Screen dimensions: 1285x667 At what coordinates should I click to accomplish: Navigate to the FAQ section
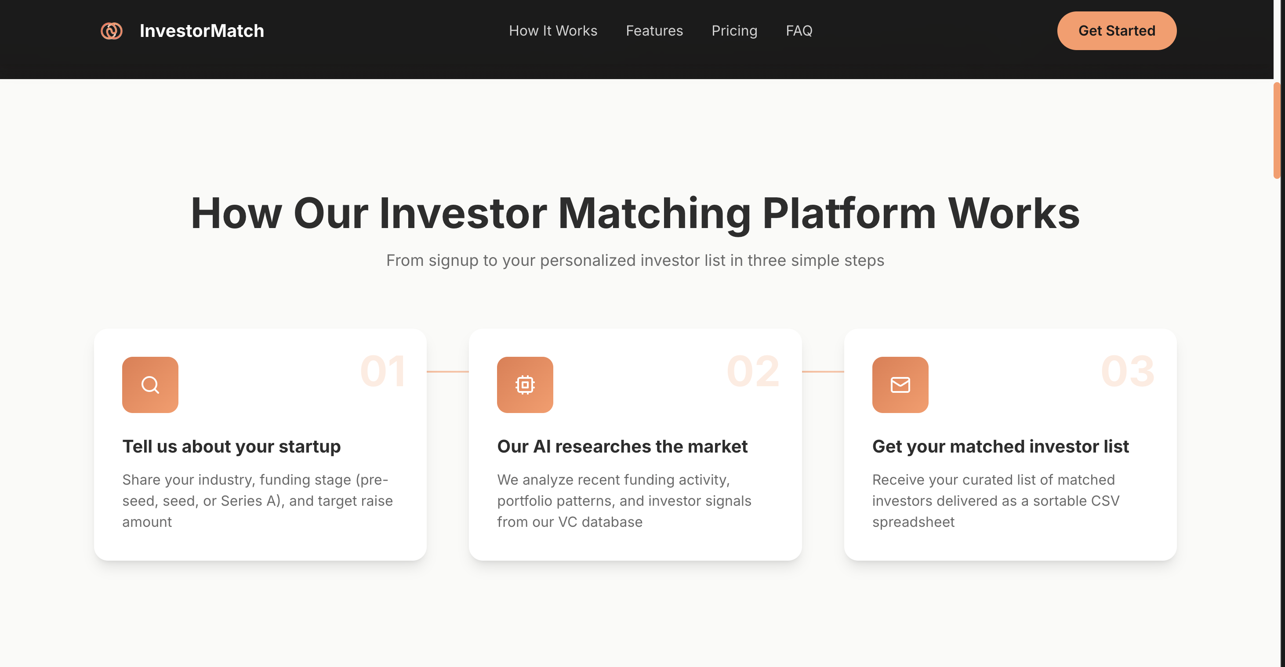[799, 30]
